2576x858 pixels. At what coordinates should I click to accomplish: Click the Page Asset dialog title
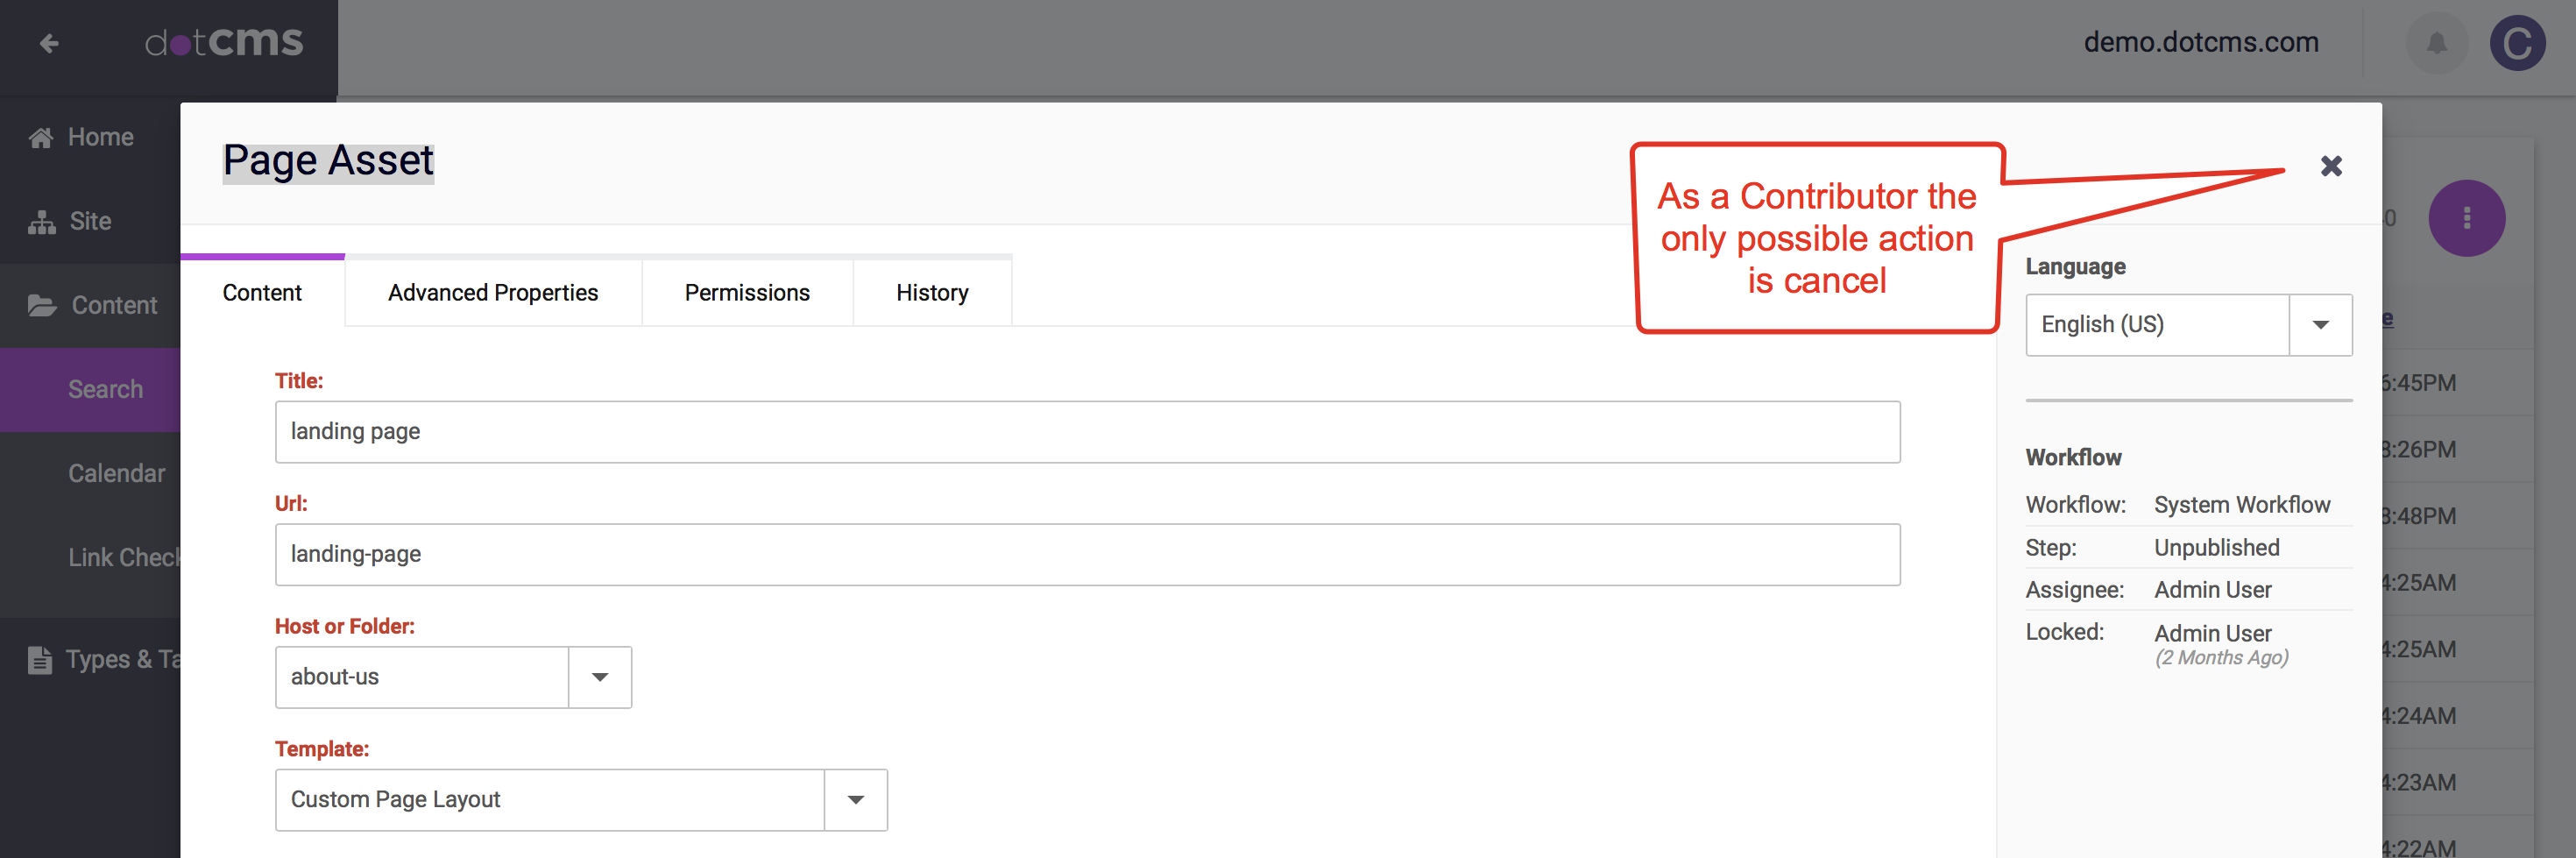pos(328,161)
